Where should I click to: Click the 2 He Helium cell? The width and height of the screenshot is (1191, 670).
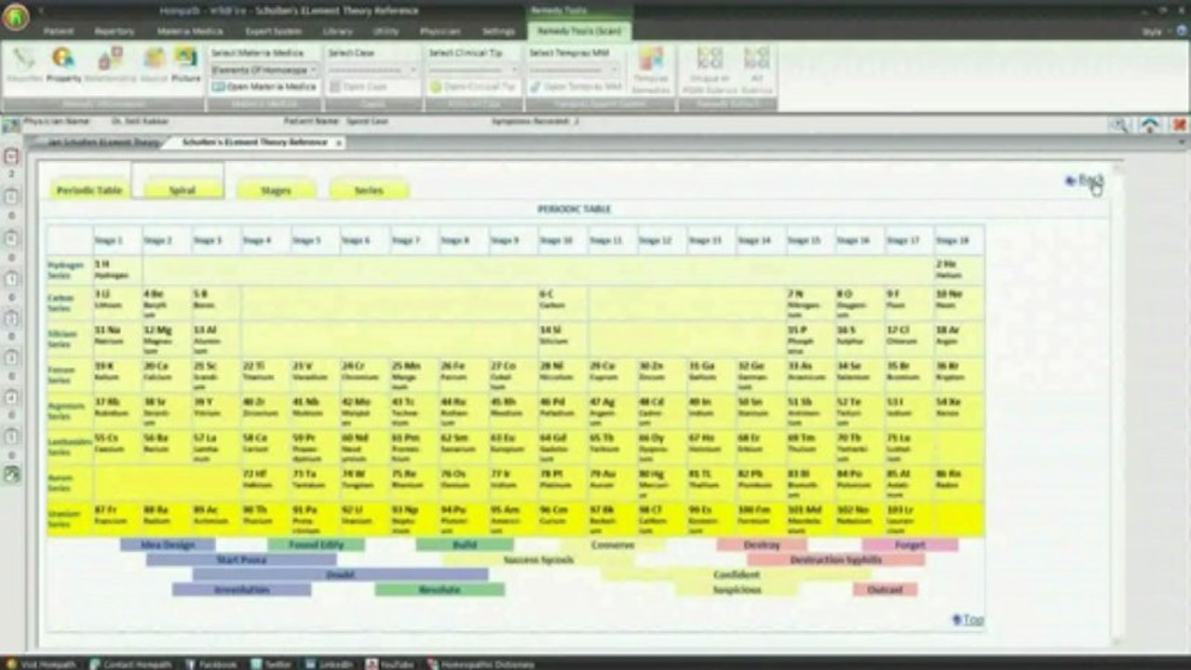click(x=959, y=271)
